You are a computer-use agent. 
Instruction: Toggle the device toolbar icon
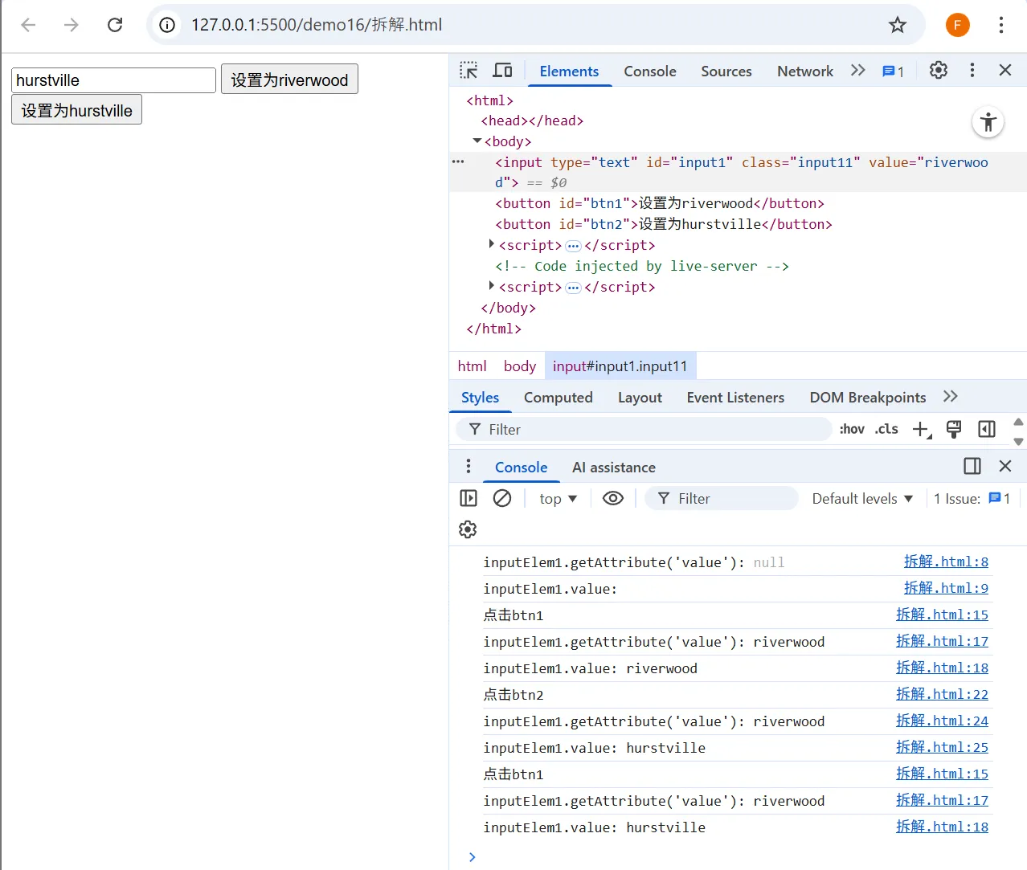point(502,71)
